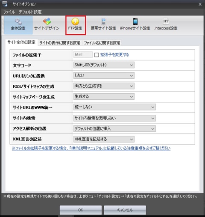Click the 拡張子を変更する link text
This screenshot has width=205, height=217.
click(114, 55)
